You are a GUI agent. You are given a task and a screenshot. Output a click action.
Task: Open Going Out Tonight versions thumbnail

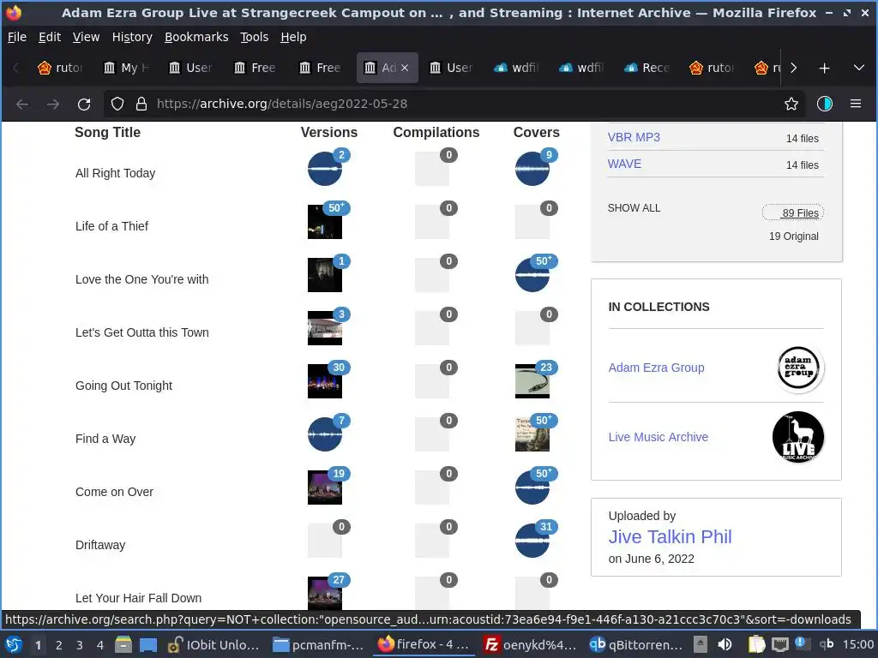coord(325,381)
